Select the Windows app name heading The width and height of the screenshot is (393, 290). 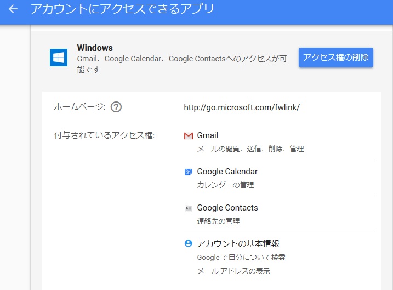point(95,48)
